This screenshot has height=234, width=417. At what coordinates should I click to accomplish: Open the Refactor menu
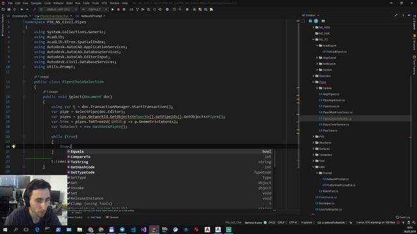click(x=59, y=3)
